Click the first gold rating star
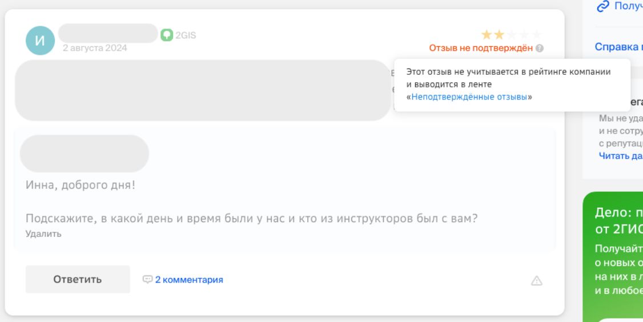Image resolution: width=643 pixels, height=322 pixels. point(487,35)
